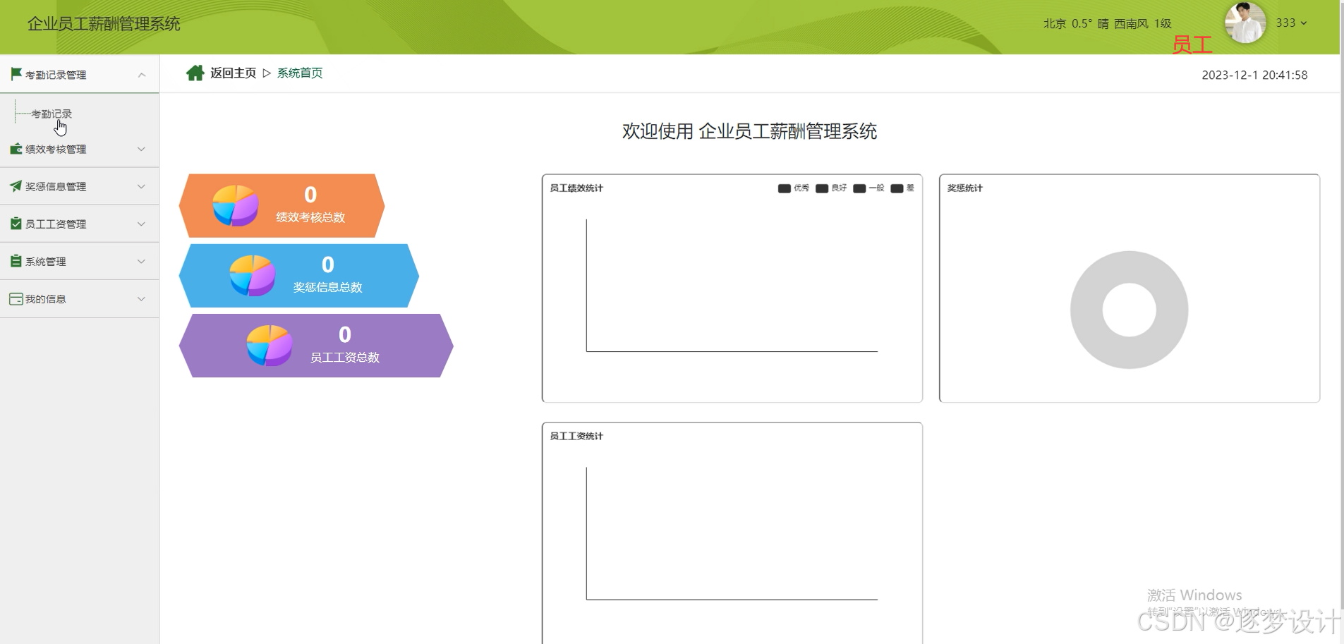Click the 2023-12-1 date time display
The width and height of the screenshot is (1344, 644).
tap(1254, 75)
